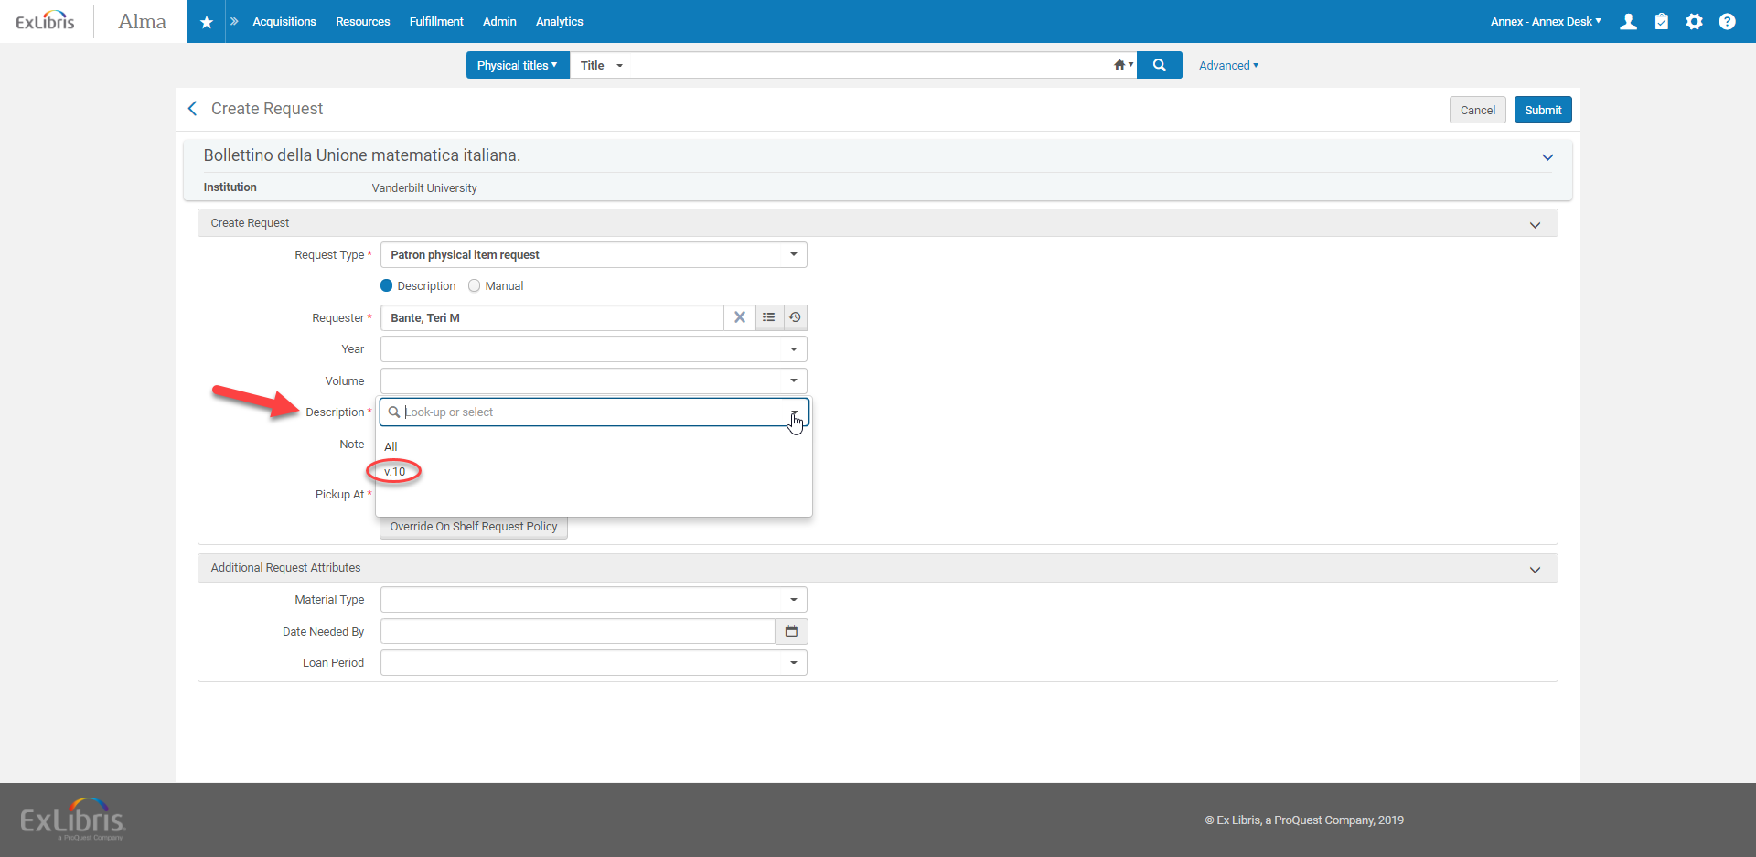Click the Ex Libris logo in header

click(x=45, y=21)
